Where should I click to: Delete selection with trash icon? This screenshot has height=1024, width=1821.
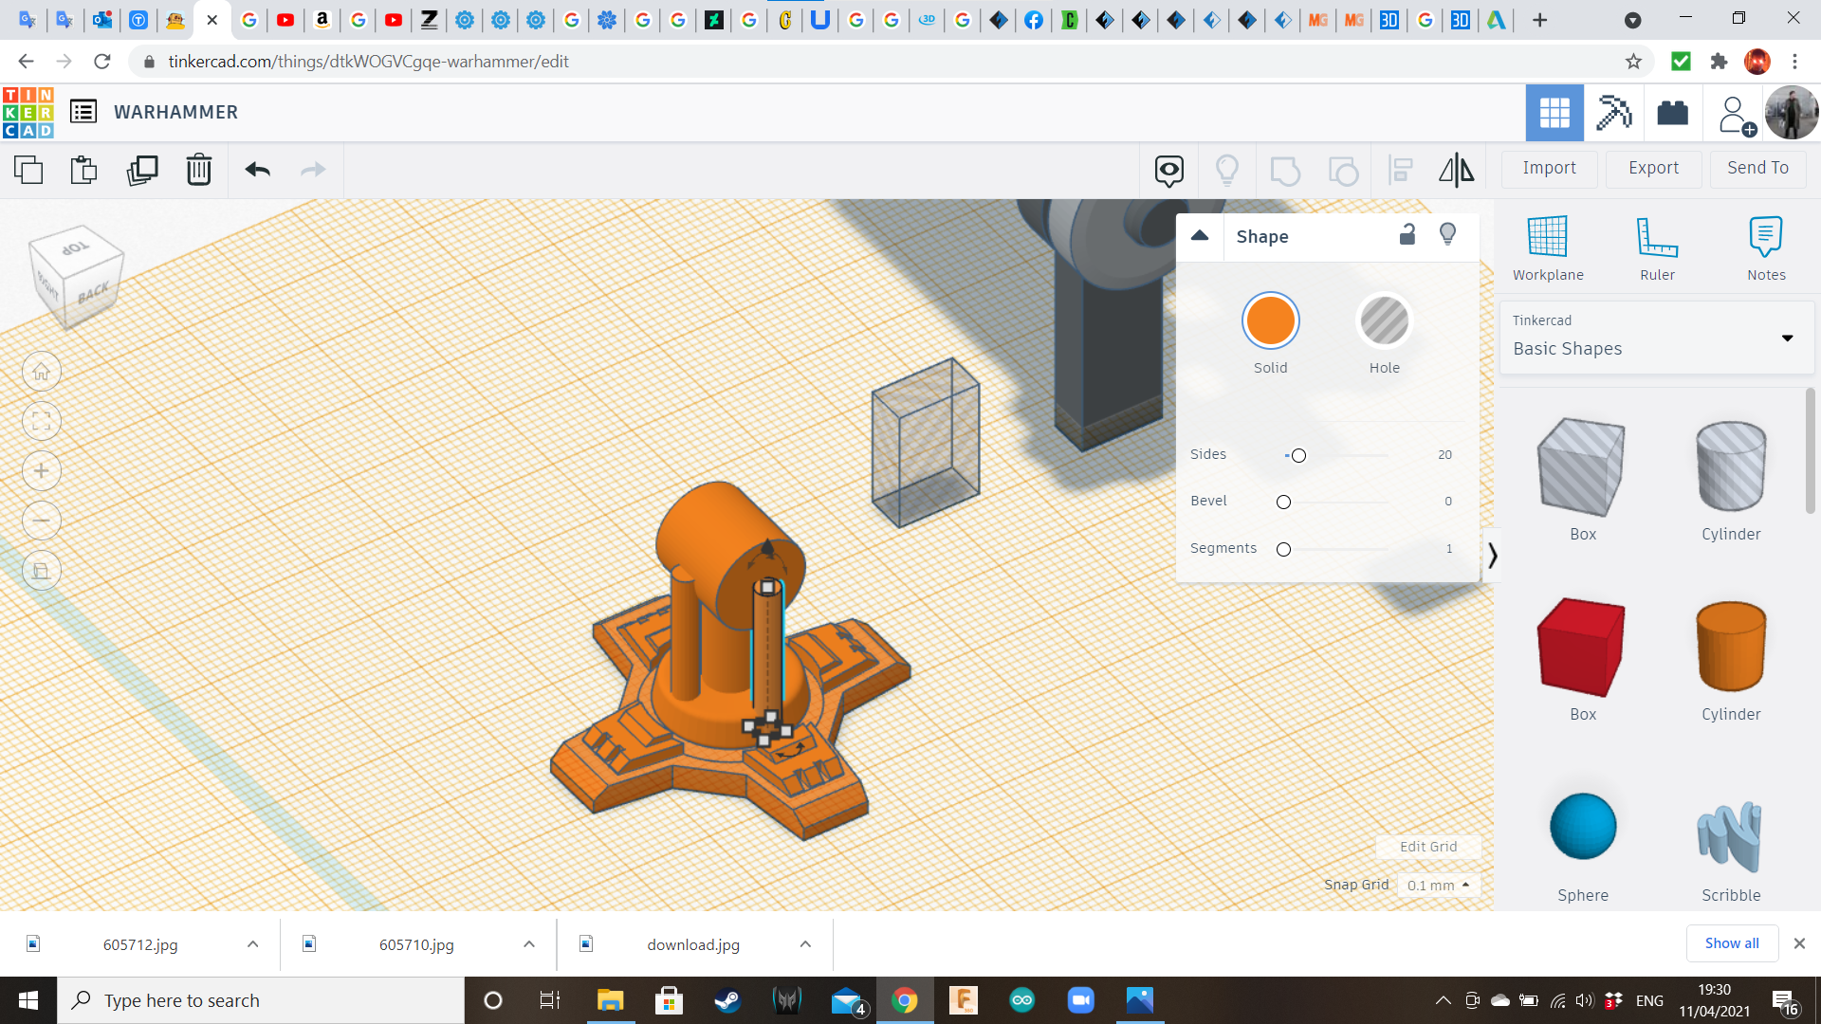(198, 170)
